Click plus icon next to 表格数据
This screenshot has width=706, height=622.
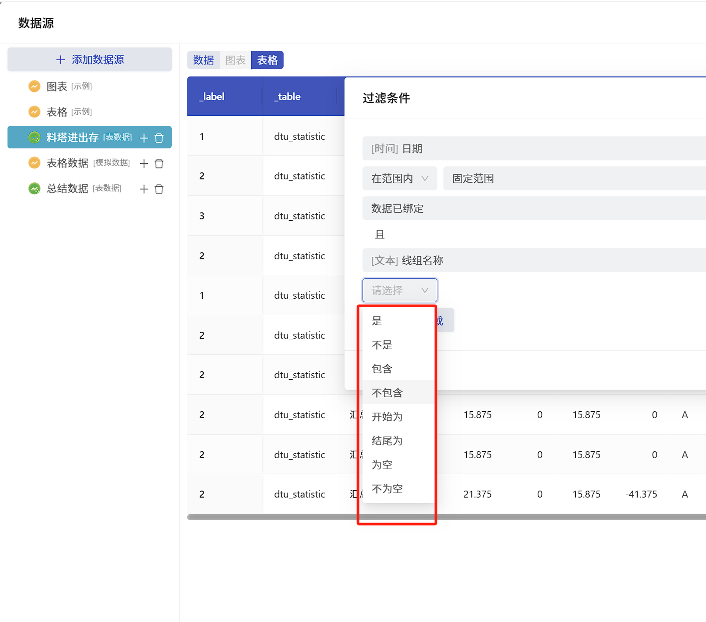[144, 163]
